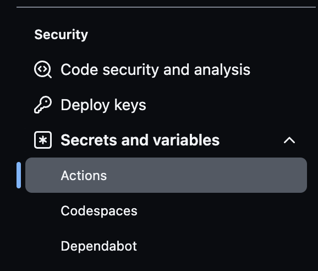Click the up-arrow caret right of Secrets and variables
The height and width of the screenshot is (271, 318).
click(x=289, y=140)
